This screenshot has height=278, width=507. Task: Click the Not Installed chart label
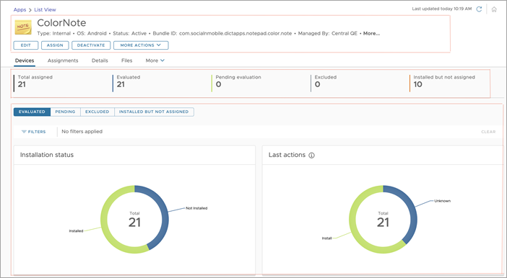[x=196, y=208]
